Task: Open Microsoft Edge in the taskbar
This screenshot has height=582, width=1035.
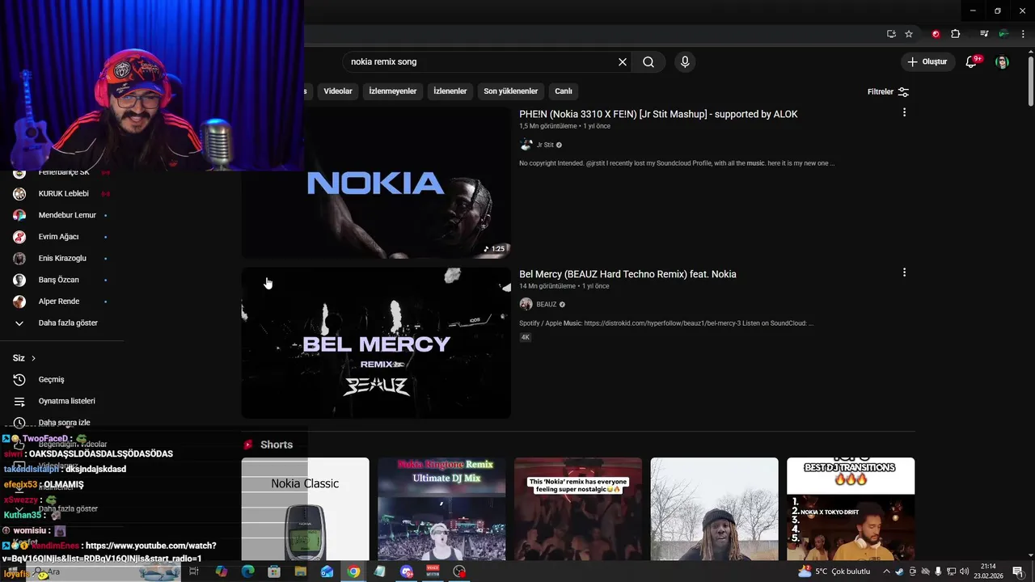Action: (x=248, y=571)
